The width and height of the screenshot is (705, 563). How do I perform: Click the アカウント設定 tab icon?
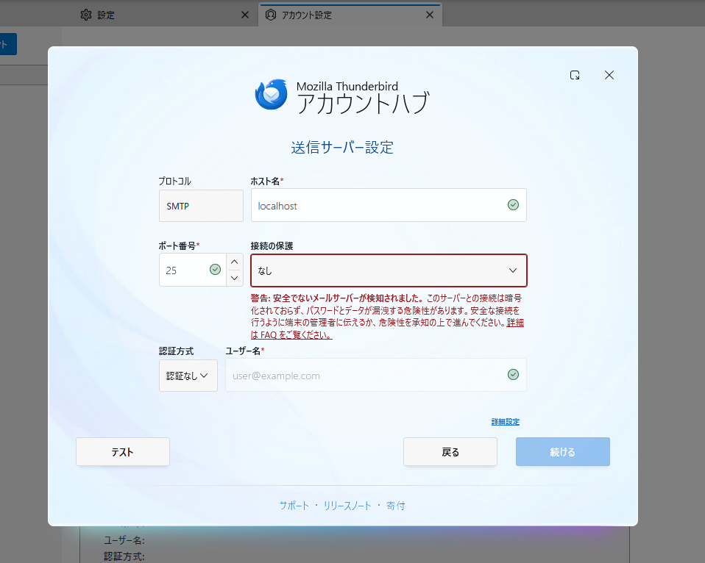[271, 15]
